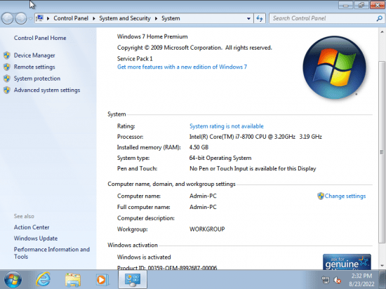Click the Windows is activated text
The width and height of the screenshot is (386, 289).
pyautogui.click(x=144, y=257)
